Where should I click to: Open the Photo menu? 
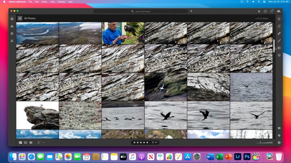click(x=44, y=2)
